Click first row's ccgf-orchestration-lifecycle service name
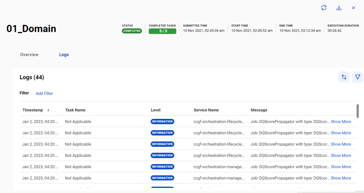 [219, 122]
